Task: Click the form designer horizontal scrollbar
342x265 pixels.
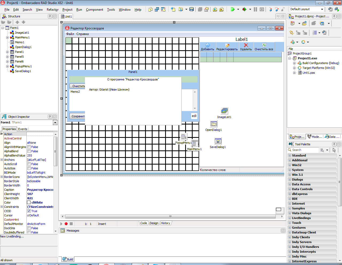Action: click(x=170, y=216)
